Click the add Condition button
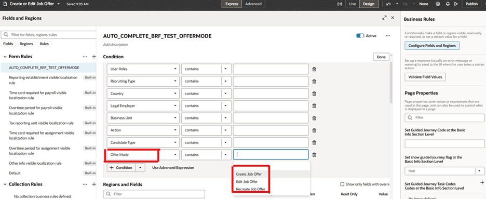486x199 pixels. point(121,168)
